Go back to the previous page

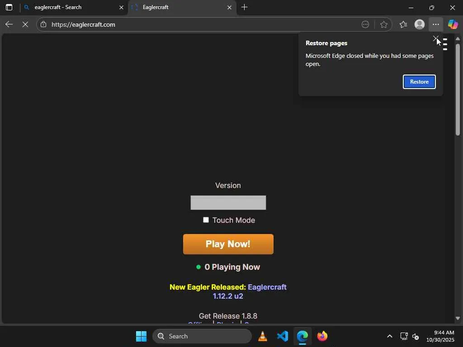coord(9,24)
